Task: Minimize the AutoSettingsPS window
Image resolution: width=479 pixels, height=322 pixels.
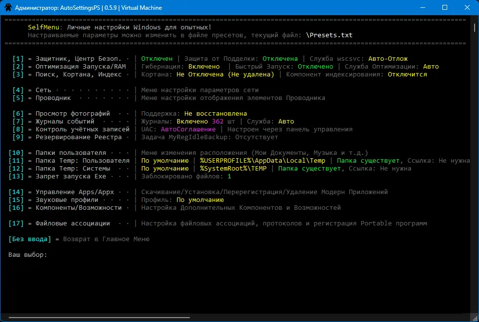Action: (x=423, y=8)
